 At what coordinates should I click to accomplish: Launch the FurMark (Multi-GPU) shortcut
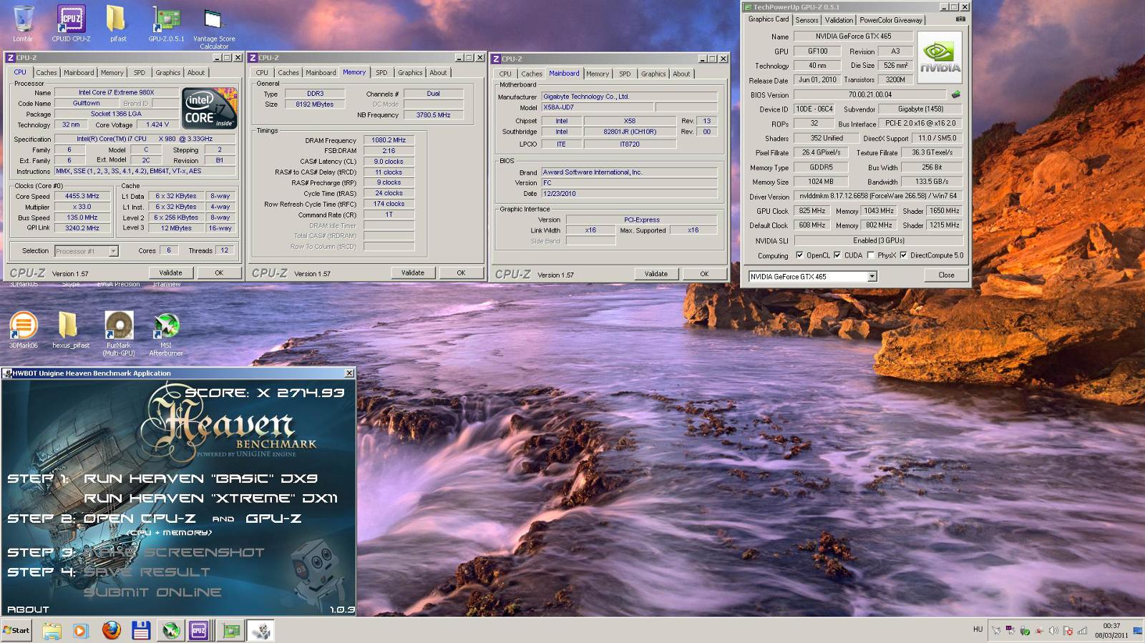point(119,333)
